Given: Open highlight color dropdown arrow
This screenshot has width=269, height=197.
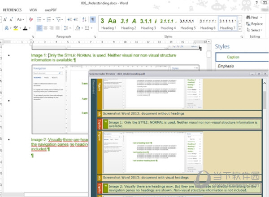Looking at the screenshot, I should [20, 28].
